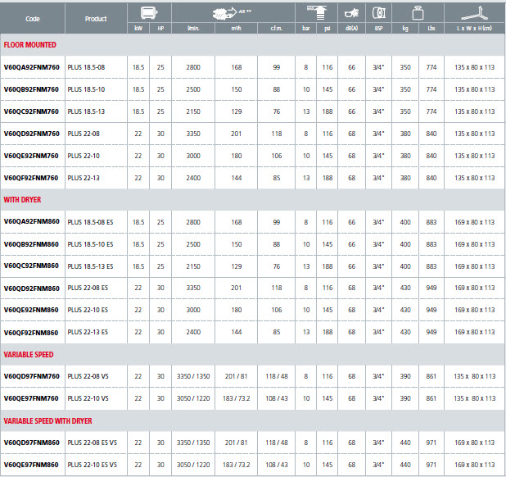The width and height of the screenshot is (506, 477).
Task: Click code V60QD92FNM860
Action: click(x=32, y=288)
